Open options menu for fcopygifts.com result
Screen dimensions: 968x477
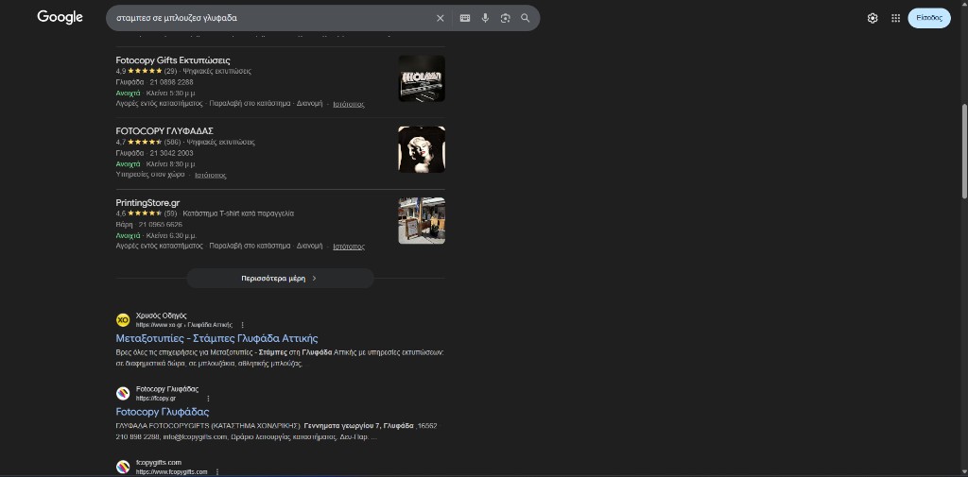click(x=217, y=472)
